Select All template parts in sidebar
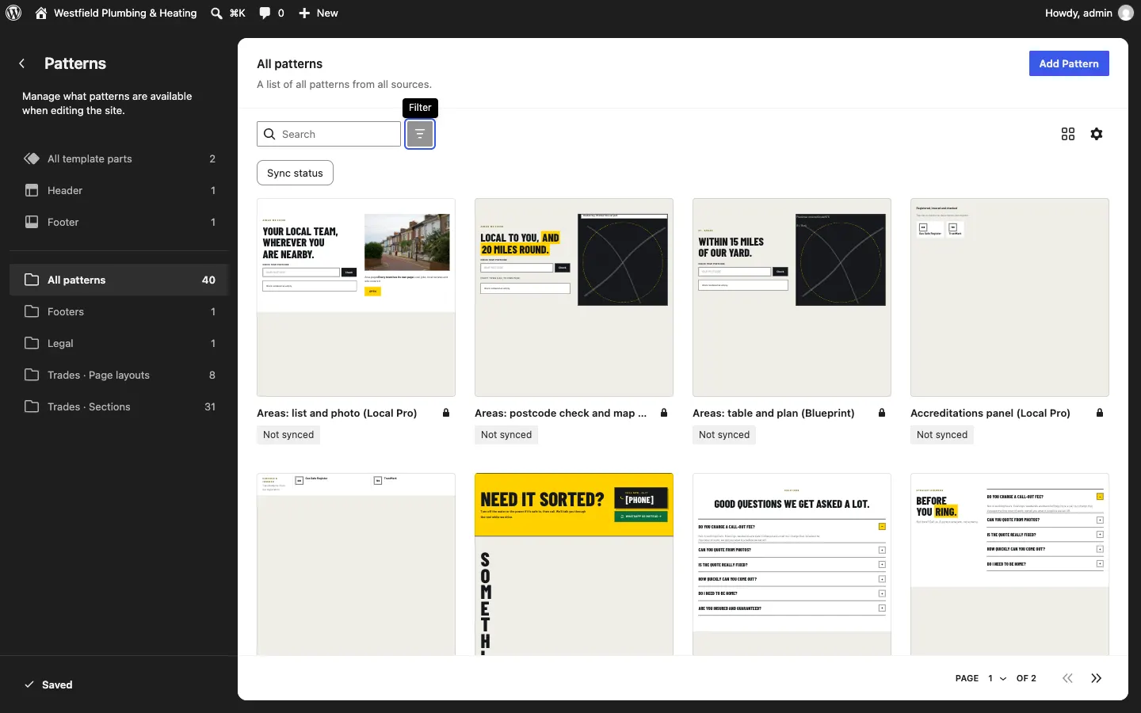1141x713 pixels. click(x=119, y=158)
